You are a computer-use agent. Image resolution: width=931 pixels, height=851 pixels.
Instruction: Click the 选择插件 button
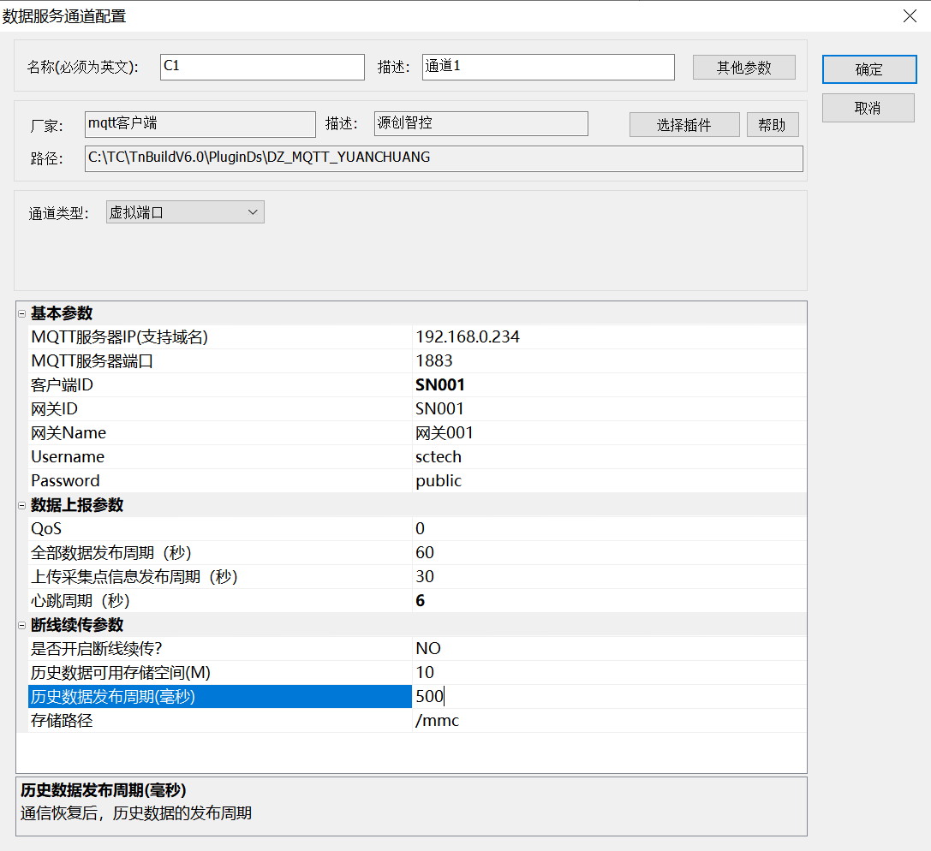[684, 125]
